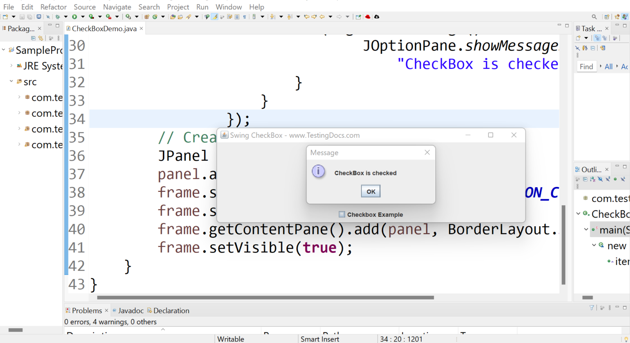Collapse all nodes in the Outline view
Screen dimensions: 630x343
(585, 179)
